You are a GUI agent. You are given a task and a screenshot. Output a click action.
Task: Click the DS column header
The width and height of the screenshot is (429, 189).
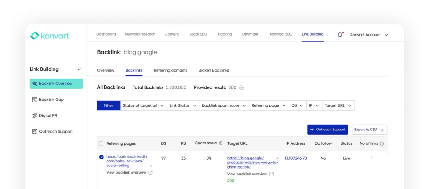point(164,143)
